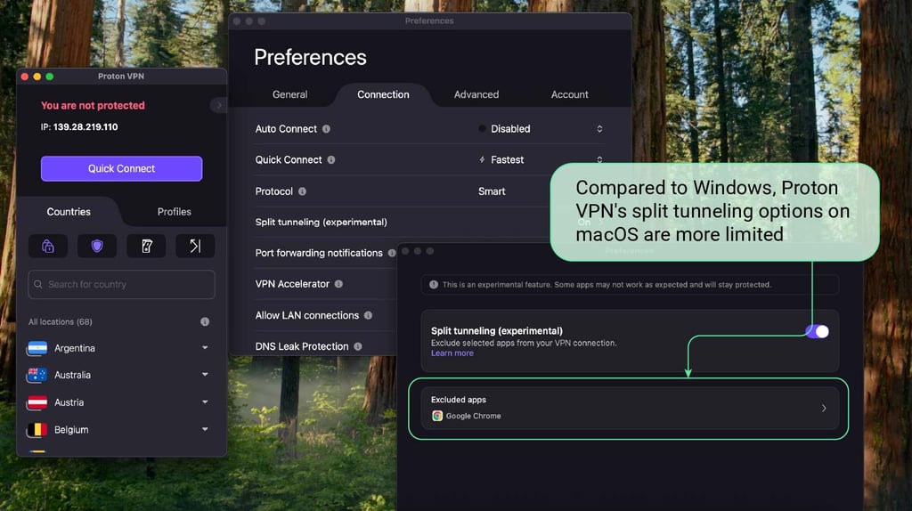912x511 pixels.
Task: Click the experimental feature warning icon
Action: pos(434,284)
